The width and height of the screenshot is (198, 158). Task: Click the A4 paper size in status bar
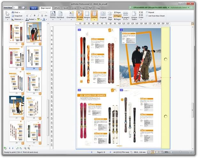[121, 152]
